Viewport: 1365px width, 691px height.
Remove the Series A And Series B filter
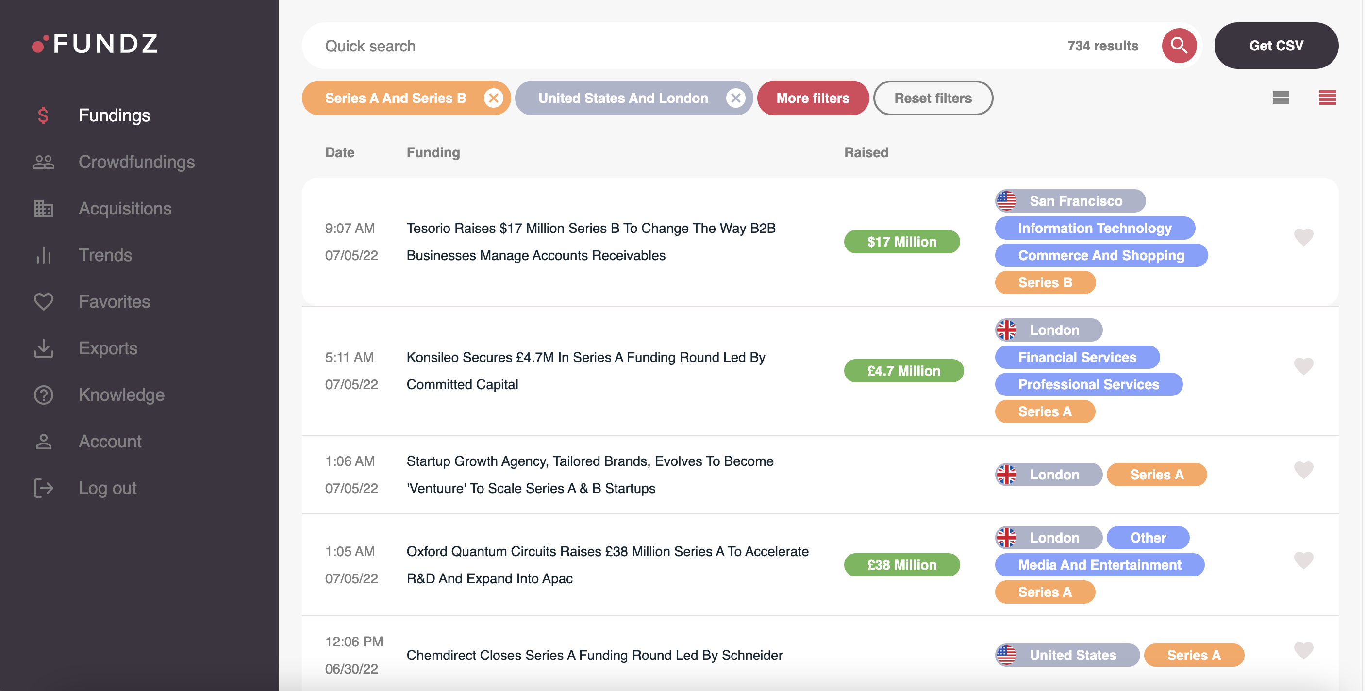pyautogui.click(x=493, y=98)
